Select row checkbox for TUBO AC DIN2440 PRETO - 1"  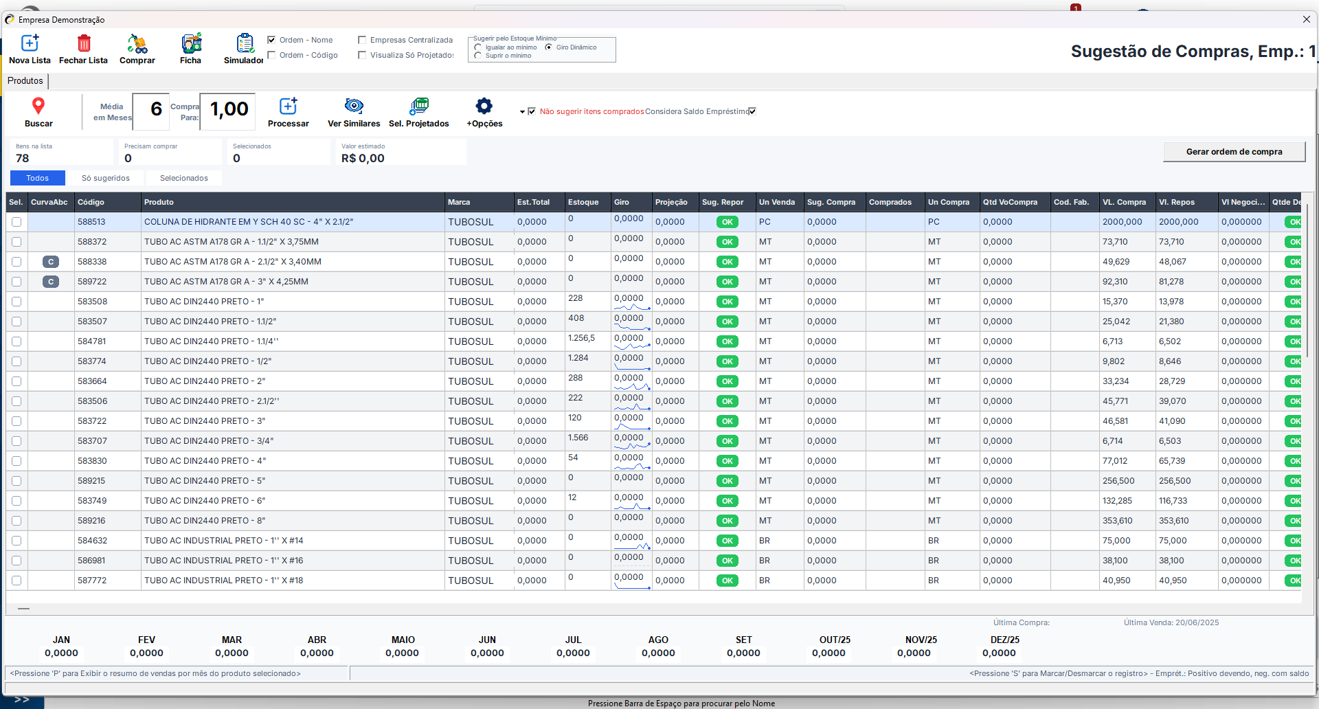click(16, 302)
